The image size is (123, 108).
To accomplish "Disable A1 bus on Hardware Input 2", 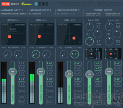I will [50, 63].
